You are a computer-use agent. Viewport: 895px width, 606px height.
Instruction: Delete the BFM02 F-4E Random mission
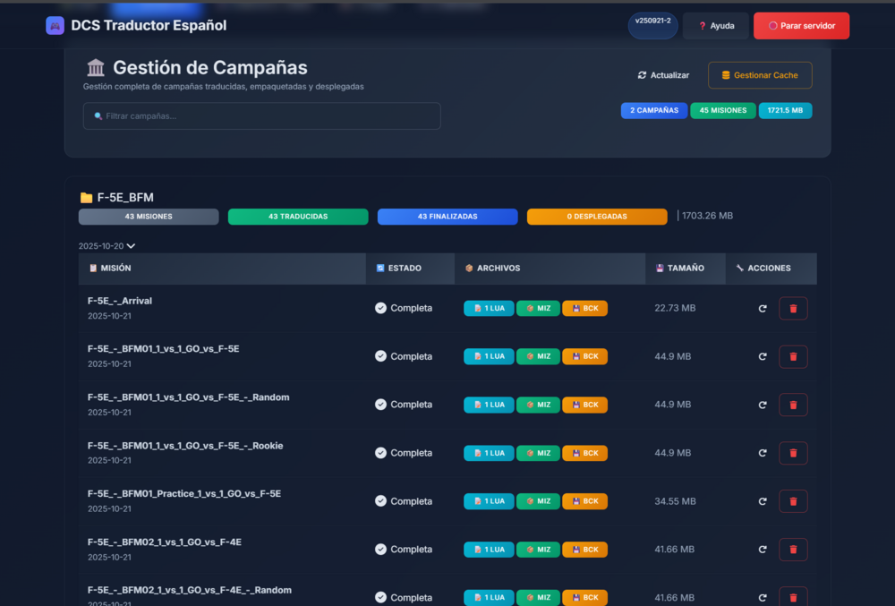click(793, 597)
